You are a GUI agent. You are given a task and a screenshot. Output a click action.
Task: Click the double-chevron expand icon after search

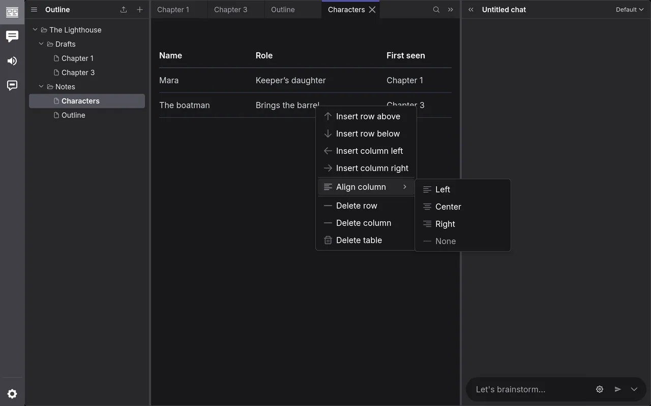click(451, 10)
